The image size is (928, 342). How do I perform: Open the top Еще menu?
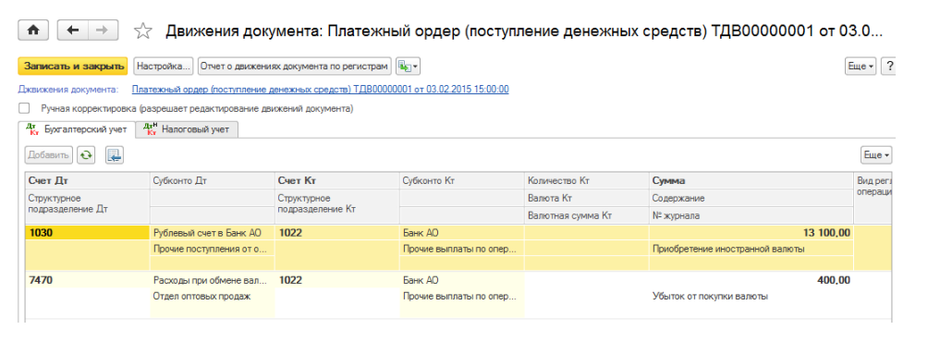[x=861, y=67]
